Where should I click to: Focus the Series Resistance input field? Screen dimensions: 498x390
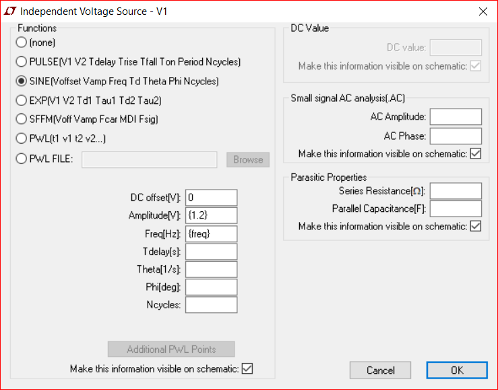456,191
